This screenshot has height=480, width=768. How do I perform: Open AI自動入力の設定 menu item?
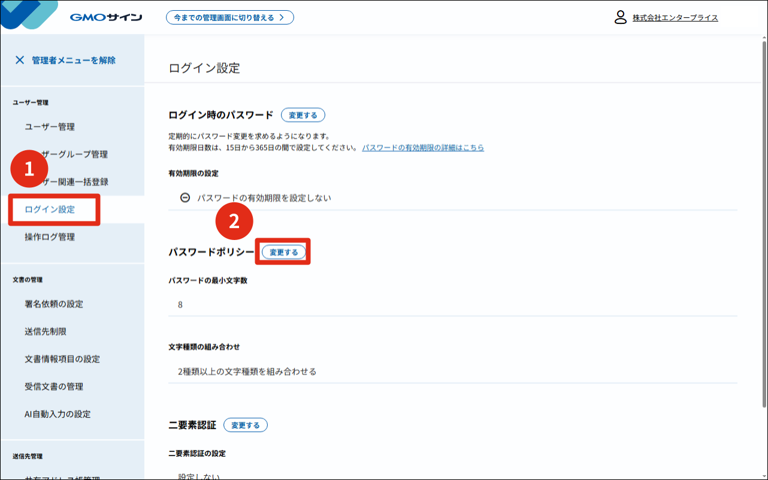(58, 414)
